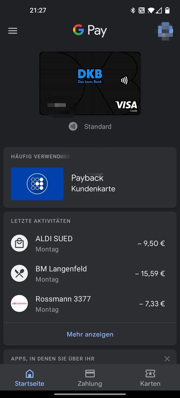180x398 pixels.
Task: Tap the Rossmann logo icon
Action: coord(19,304)
